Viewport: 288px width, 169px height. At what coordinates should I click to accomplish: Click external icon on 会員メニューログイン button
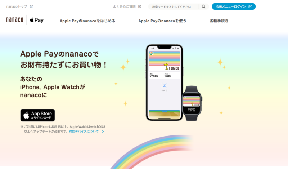tap(250, 6)
